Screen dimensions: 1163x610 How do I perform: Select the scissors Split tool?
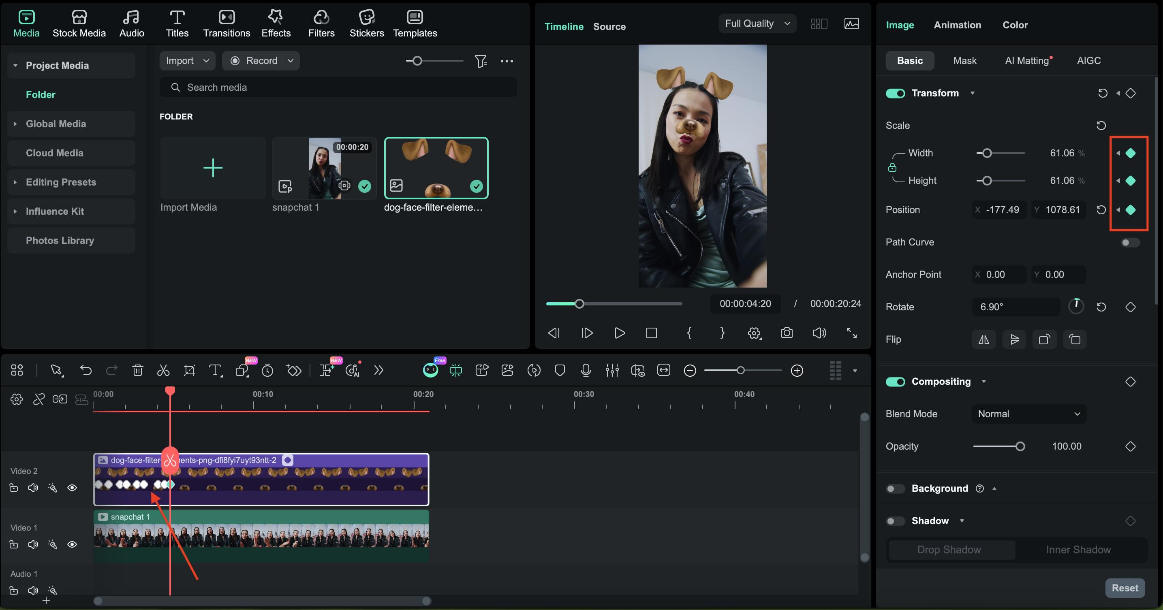[163, 370]
